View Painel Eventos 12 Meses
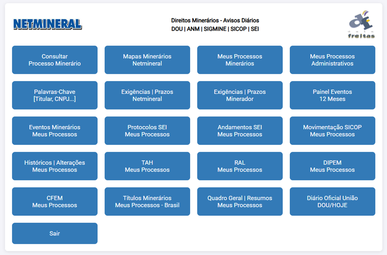Viewport: 387px width, 255px height. 332,95
